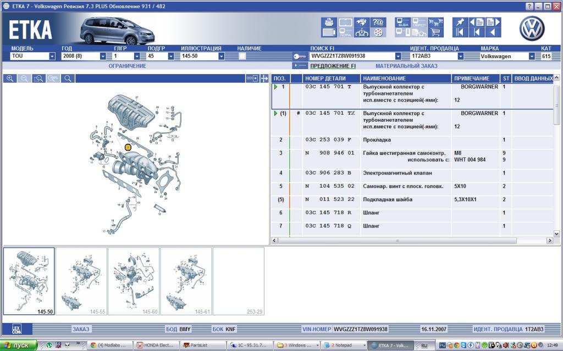Open the ГОД dropdown showing 2008 (8)
The width and height of the screenshot is (563, 351).
[103, 56]
